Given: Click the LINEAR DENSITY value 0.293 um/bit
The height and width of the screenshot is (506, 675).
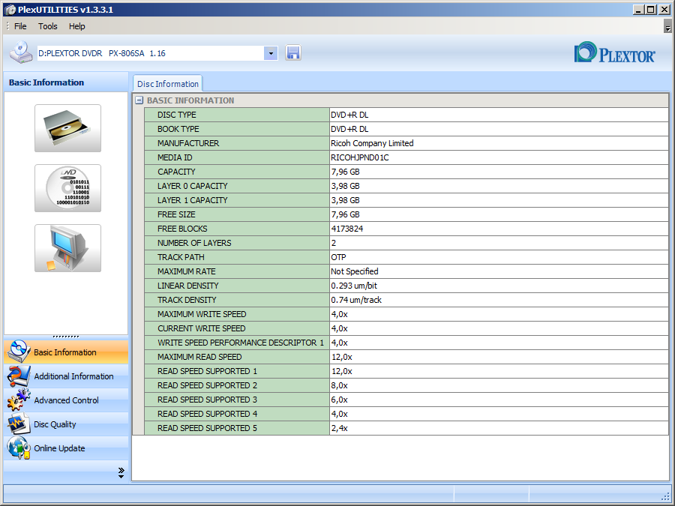Looking at the screenshot, I should point(354,286).
